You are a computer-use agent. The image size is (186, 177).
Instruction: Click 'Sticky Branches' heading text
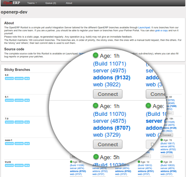pyautogui.click(x=17, y=70)
